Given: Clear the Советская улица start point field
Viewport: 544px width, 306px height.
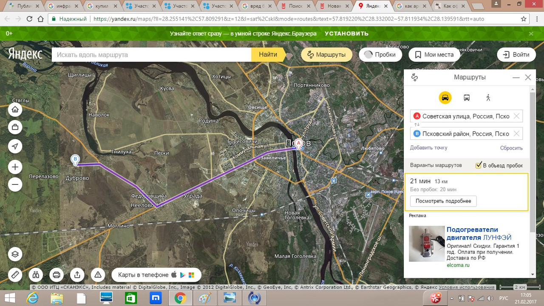Looking at the screenshot, I should pyautogui.click(x=516, y=116).
